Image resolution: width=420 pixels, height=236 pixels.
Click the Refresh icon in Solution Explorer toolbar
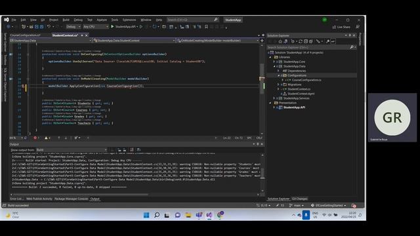[x=301, y=41]
